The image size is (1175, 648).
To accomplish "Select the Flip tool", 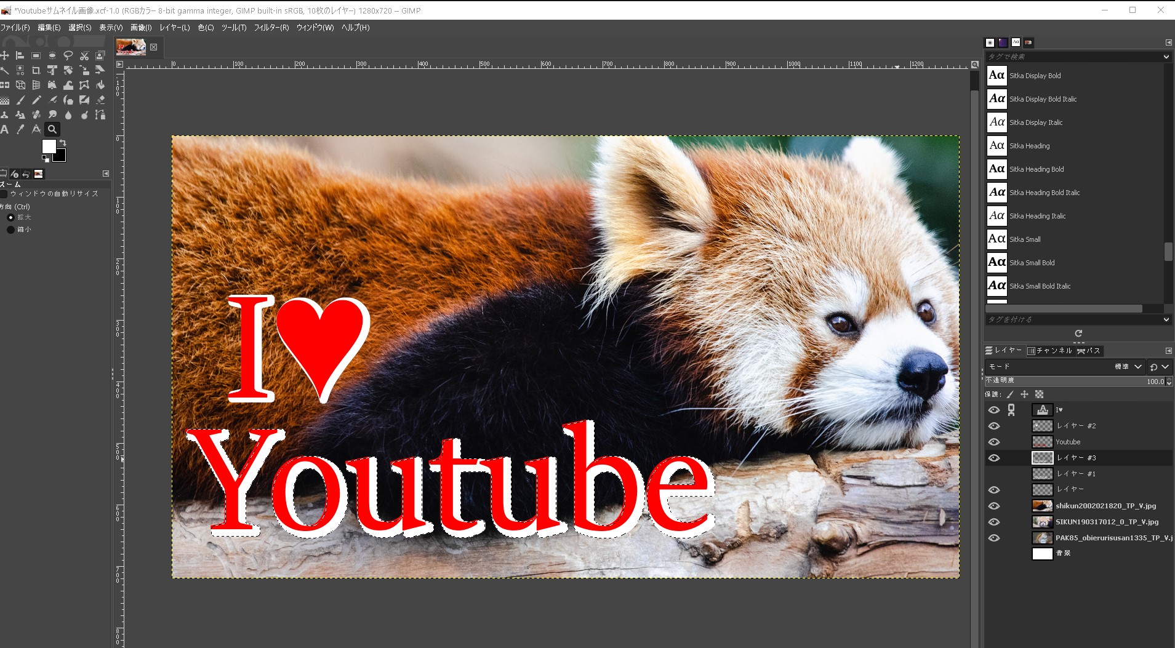I will (4, 85).
